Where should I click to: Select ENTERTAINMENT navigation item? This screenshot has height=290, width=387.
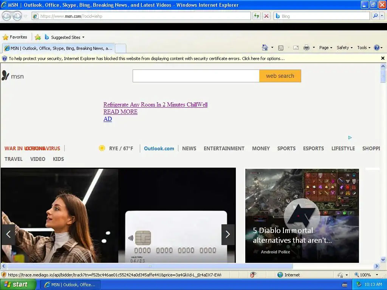pos(224,148)
